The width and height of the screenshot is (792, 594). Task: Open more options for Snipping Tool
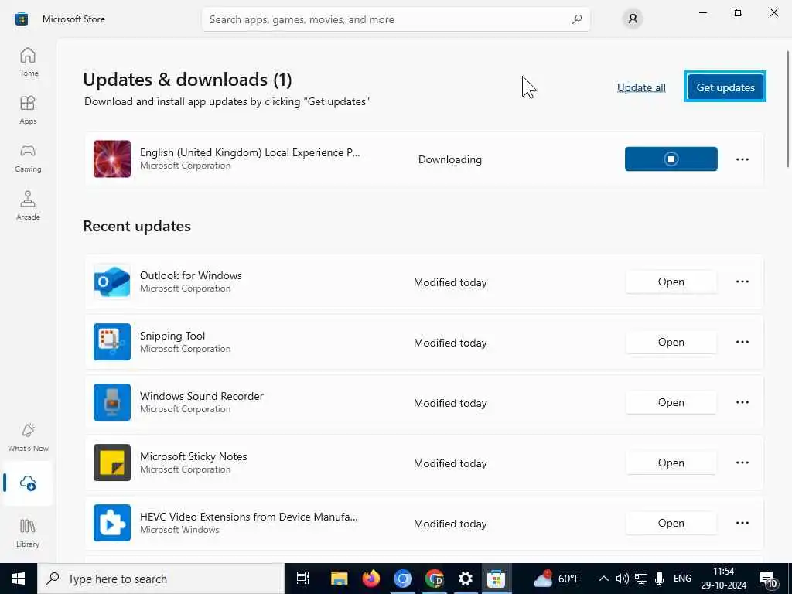pyautogui.click(x=742, y=342)
